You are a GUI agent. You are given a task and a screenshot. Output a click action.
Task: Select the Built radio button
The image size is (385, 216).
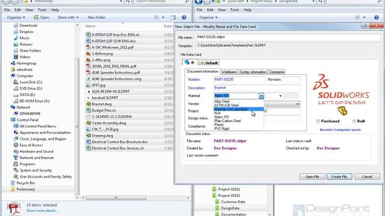click(x=354, y=121)
